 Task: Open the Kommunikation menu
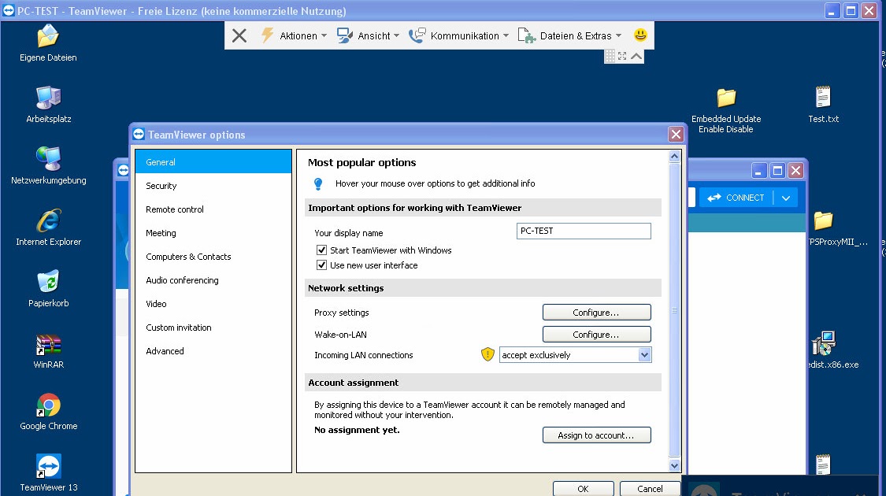point(459,35)
